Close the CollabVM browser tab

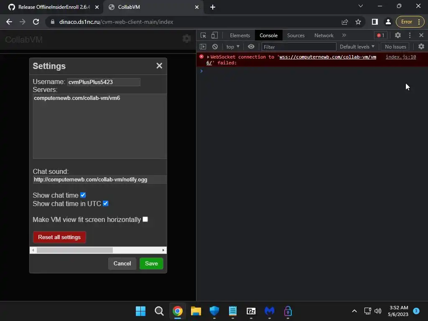pos(197,7)
